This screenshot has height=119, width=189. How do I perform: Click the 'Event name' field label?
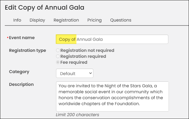pos(22,38)
